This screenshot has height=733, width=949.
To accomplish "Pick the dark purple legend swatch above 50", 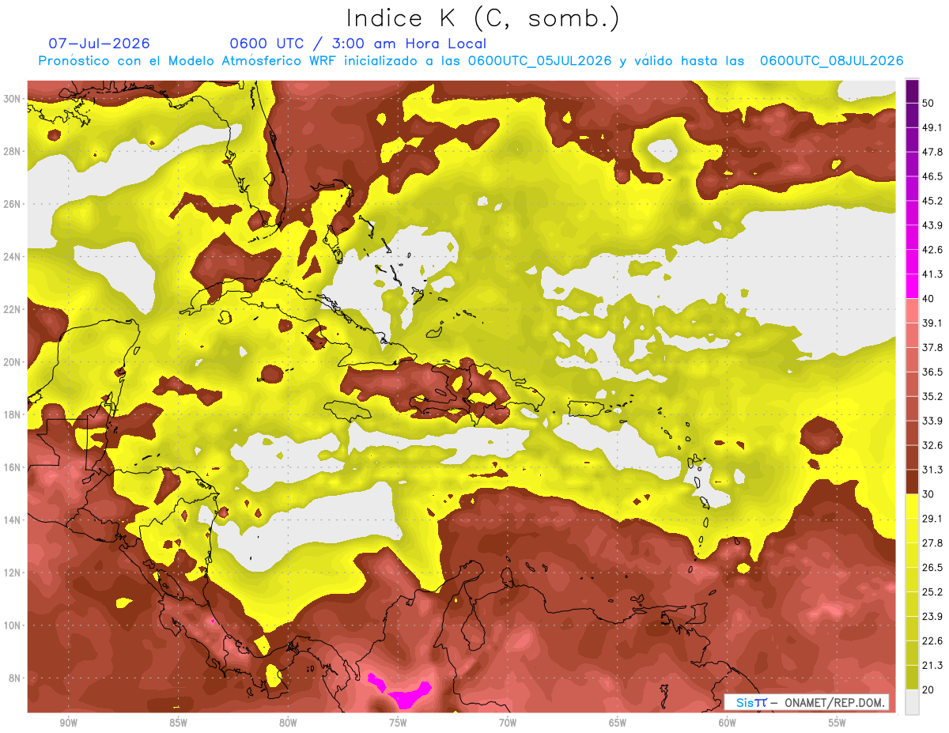I will 912,91.
